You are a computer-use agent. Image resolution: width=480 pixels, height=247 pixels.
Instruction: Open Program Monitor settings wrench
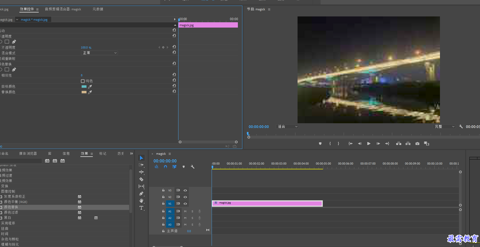461,127
